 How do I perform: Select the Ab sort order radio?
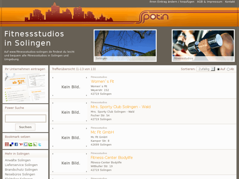tap(228, 69)
